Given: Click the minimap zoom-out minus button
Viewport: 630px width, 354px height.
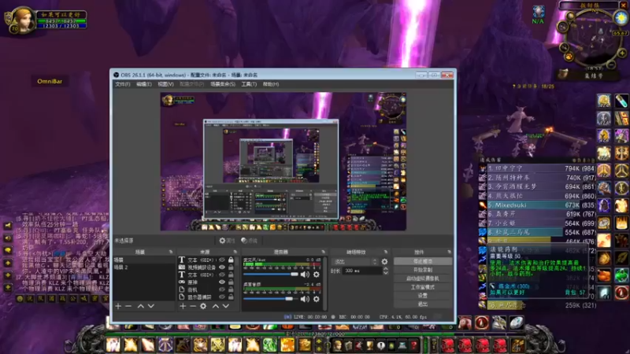Looking at the screenshot, I should pyautogui.click(x=611, y=65).
